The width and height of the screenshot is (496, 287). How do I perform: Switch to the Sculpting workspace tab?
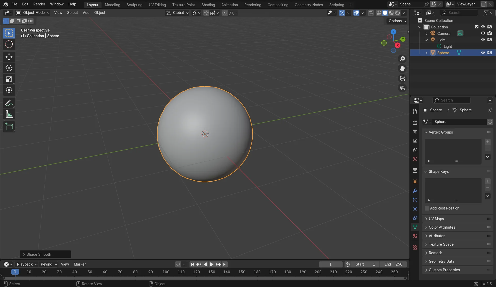pyautogui.click(x=134, y=5)
